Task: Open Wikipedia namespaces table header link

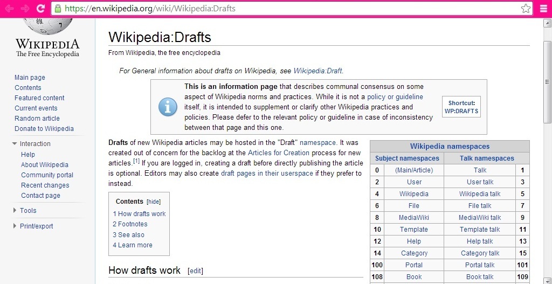Action: (x=450, y=147)
